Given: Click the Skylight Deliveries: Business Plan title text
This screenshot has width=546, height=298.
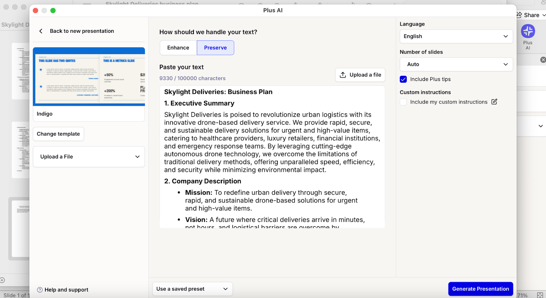Looking at the screenshot, I should pos(218,92).
